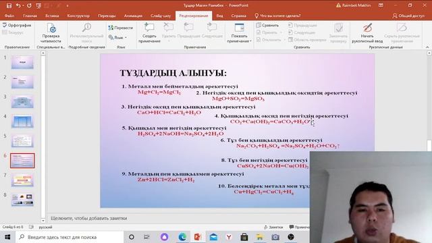Compare presentations with Сравнить
The width and height of the screenshot is (432, 243).
[267, 25]
